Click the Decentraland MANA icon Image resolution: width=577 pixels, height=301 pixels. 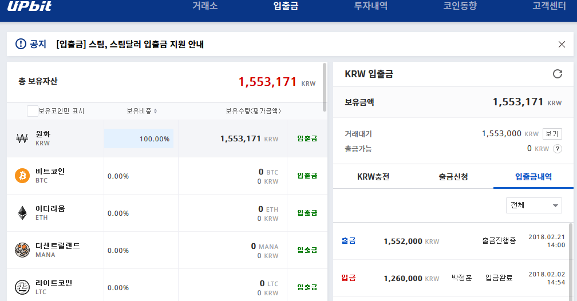point(22,250)
